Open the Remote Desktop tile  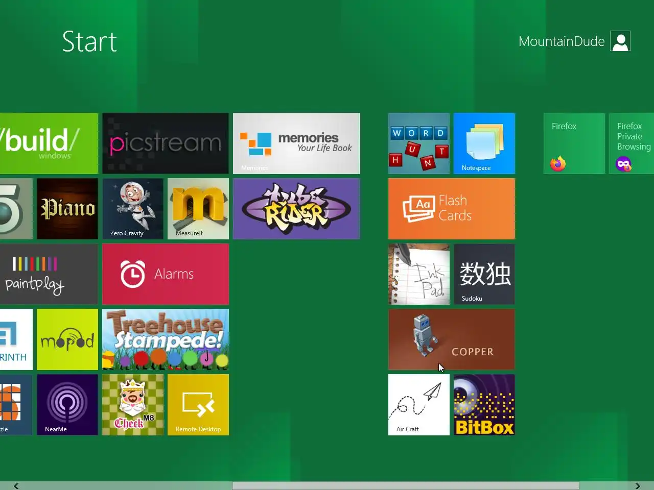[x=198, y=405]
